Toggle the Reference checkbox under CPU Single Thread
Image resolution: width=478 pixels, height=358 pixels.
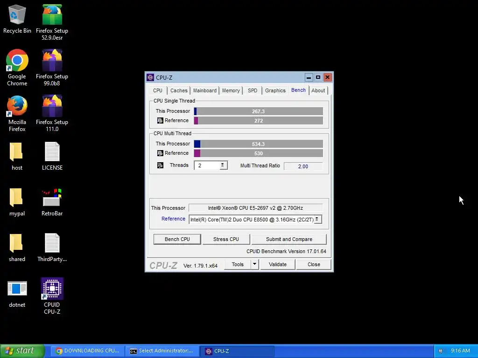point(160,121)
